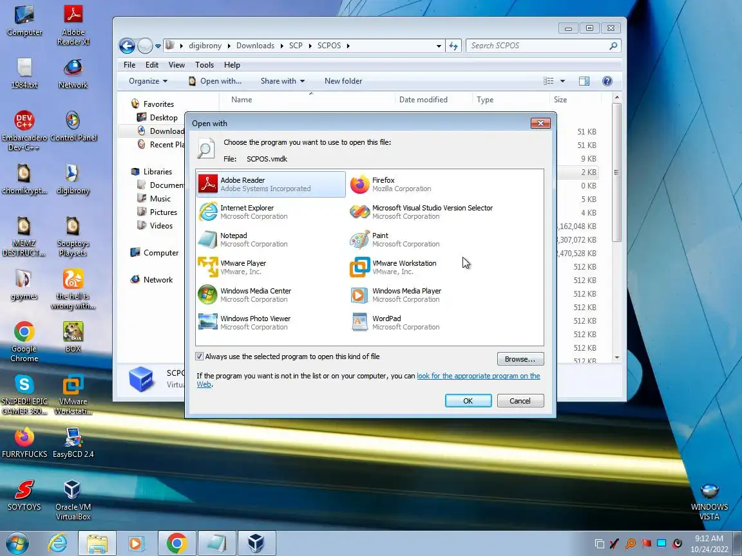Select Oracle VM VirtualBox desktop icon
Viewport: 742px width, 556px height.
point(73,500)
